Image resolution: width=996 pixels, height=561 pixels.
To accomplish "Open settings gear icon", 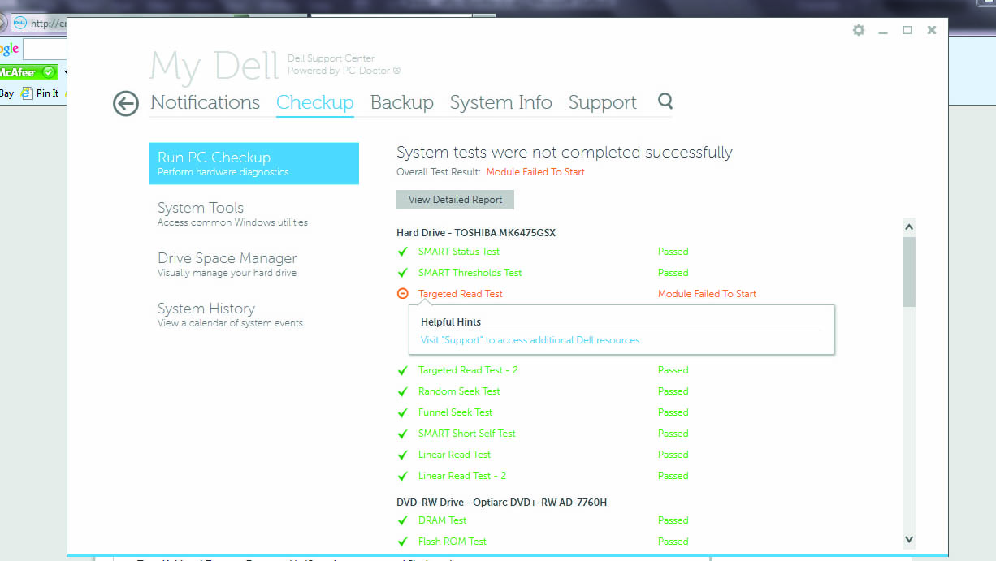I will (859, 30).
